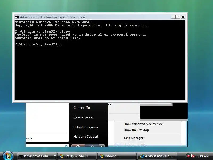The image size is (213, 160).
Task: Click the 1:49 AM taskbar clock
Action: 203,156
